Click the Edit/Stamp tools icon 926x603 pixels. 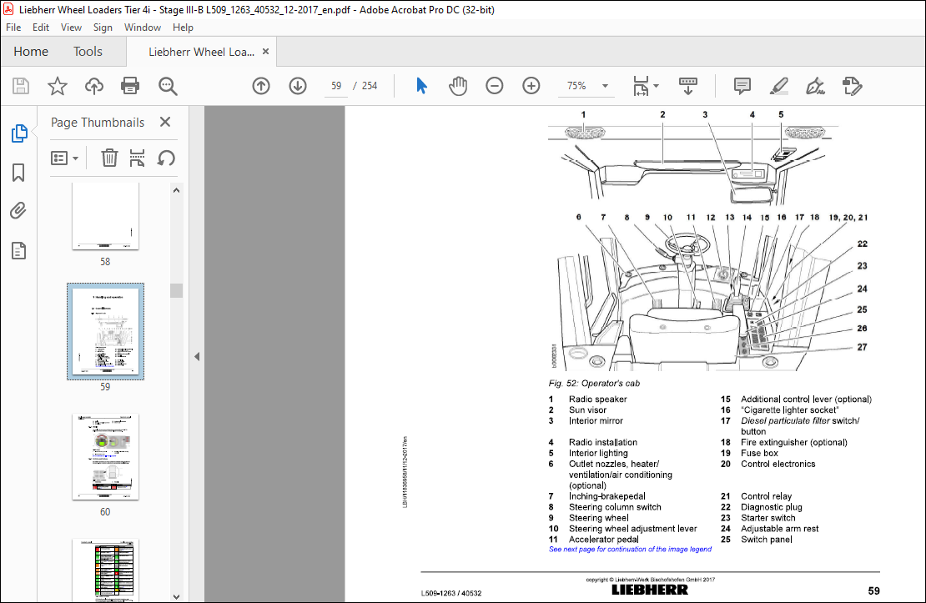[853, 86]
